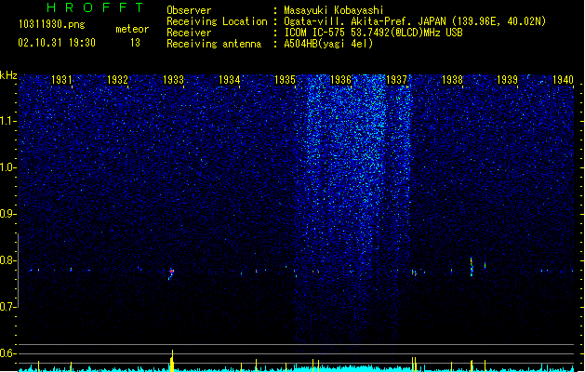The image size is (585, 372).
Task: Click time marker 1936
Action: 340,79
